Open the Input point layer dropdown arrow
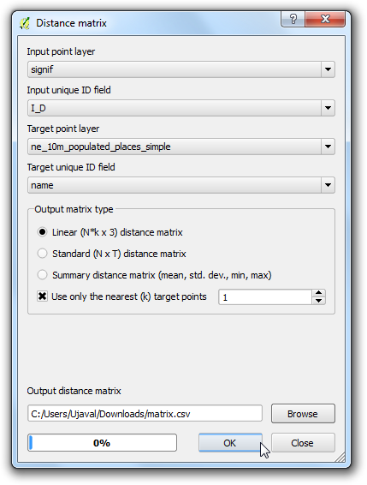 pyautogui.click(x=328, y=69)
